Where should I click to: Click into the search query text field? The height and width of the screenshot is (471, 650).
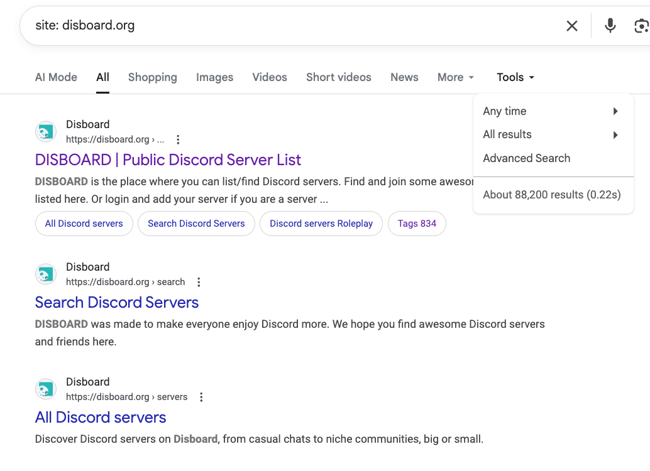pos(283,26)
